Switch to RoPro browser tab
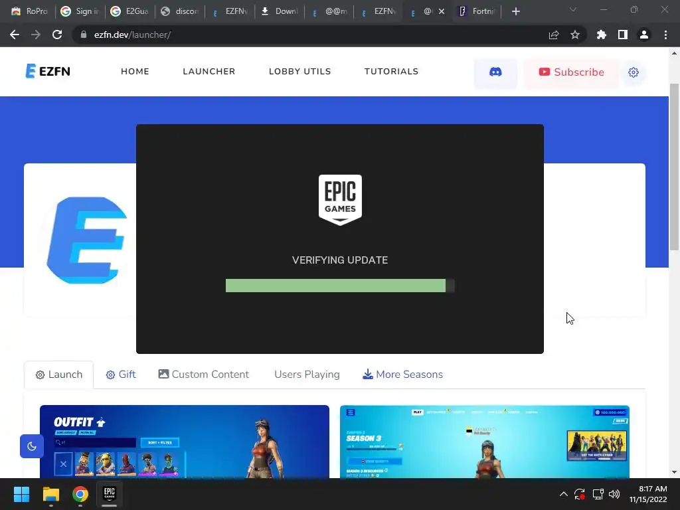 point(29,11)
